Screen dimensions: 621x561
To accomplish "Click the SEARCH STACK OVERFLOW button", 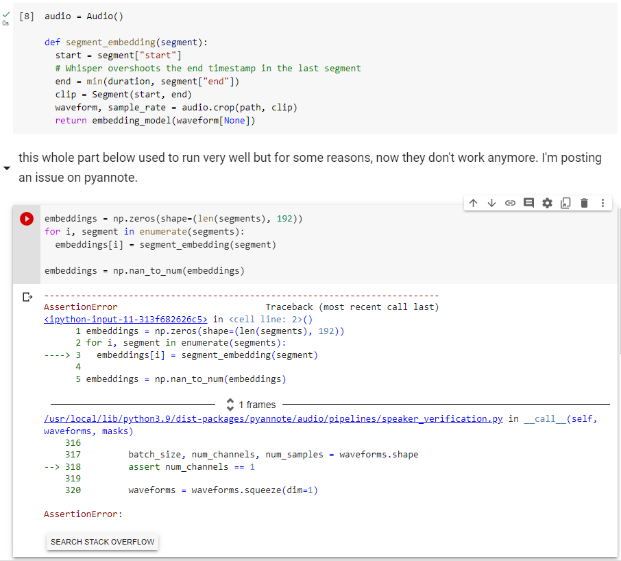I will [101, 542].
